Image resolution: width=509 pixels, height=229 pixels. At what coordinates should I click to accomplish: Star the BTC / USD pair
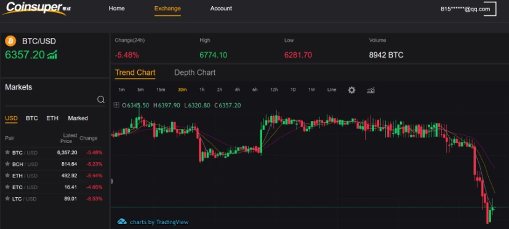[7, 152]
